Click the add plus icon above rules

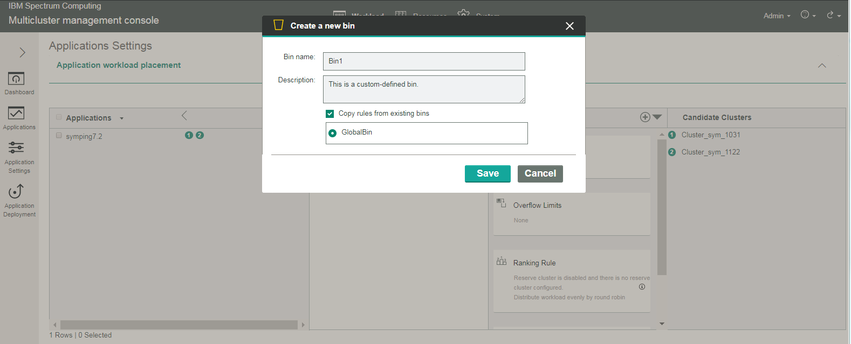click(x=645, y=117)
